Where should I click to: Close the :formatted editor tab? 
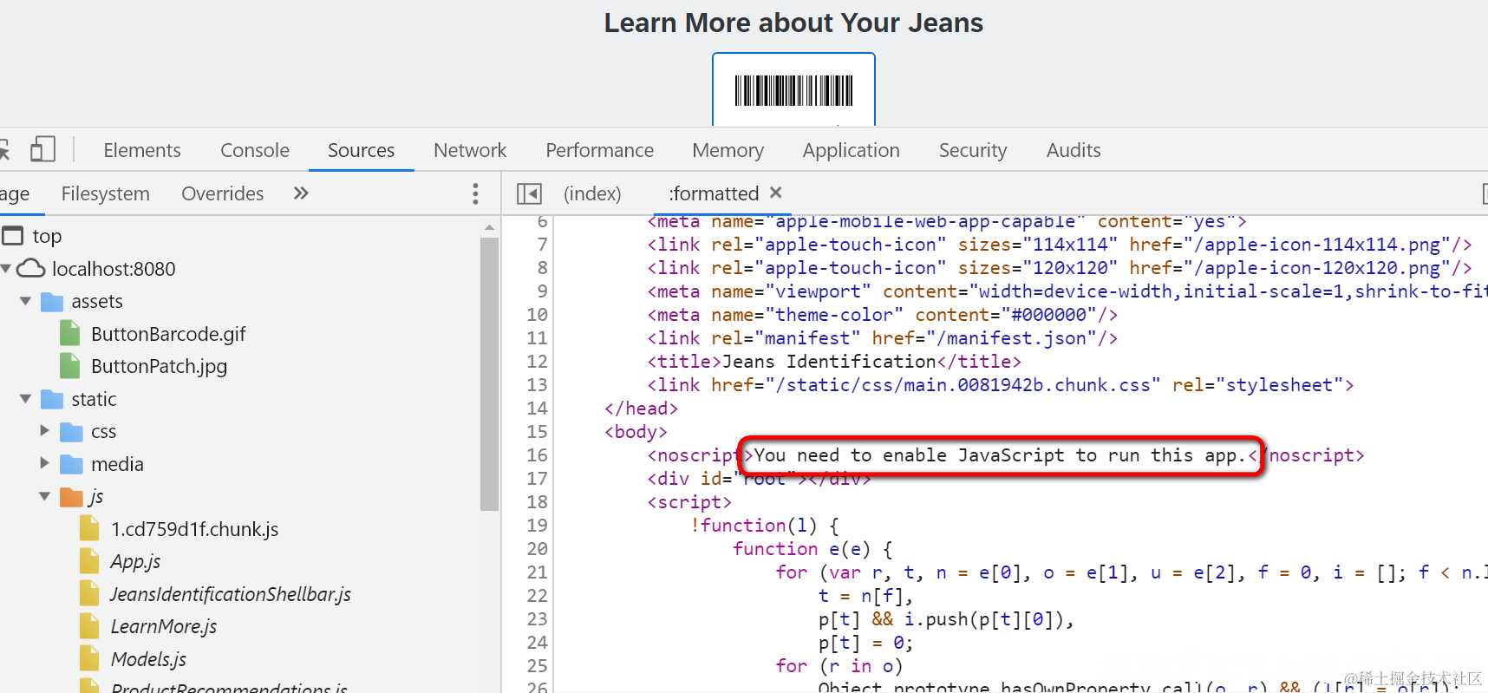[x=776, y=192]
